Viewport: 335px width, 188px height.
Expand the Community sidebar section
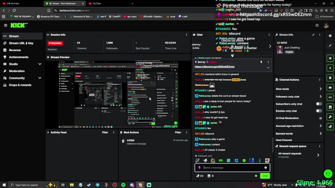click(40, 78)
